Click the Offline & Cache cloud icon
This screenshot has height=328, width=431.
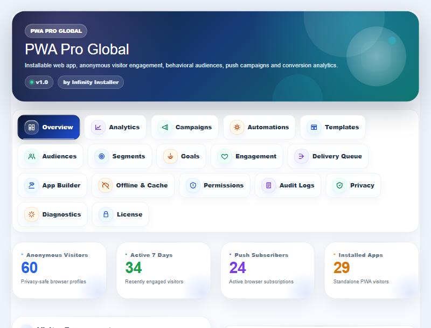(105, 185)
